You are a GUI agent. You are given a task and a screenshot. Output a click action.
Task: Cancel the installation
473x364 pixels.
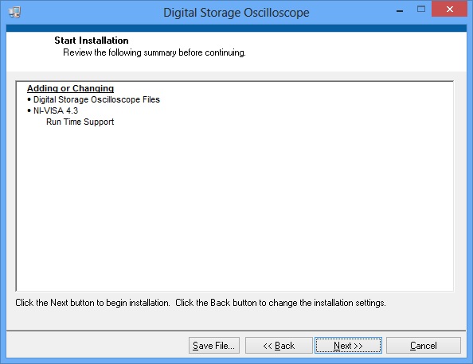point(423,346)
